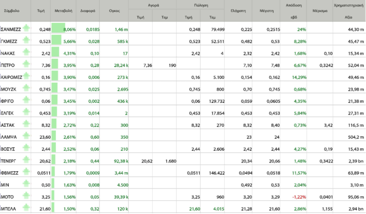366x214 pixels.
Task: Click the plus icon in the ΕΛΓΕΚ row
Action: (27, 112)
